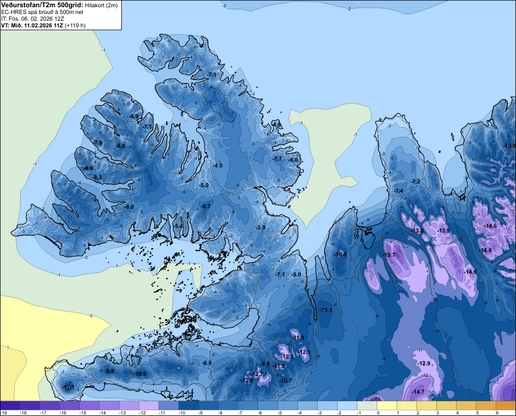Click the -10.8 temperature value on map
Screen dimensions: 516x416
pos(510,146)
